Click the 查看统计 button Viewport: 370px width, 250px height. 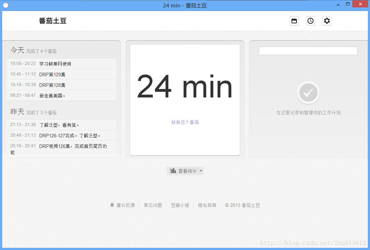pyautogui.click(x=183, y=171)
